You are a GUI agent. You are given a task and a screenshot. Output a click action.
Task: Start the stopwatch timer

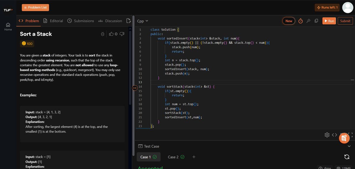[301, 21]
